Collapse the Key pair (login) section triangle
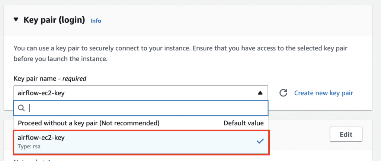 pos(16,20)
